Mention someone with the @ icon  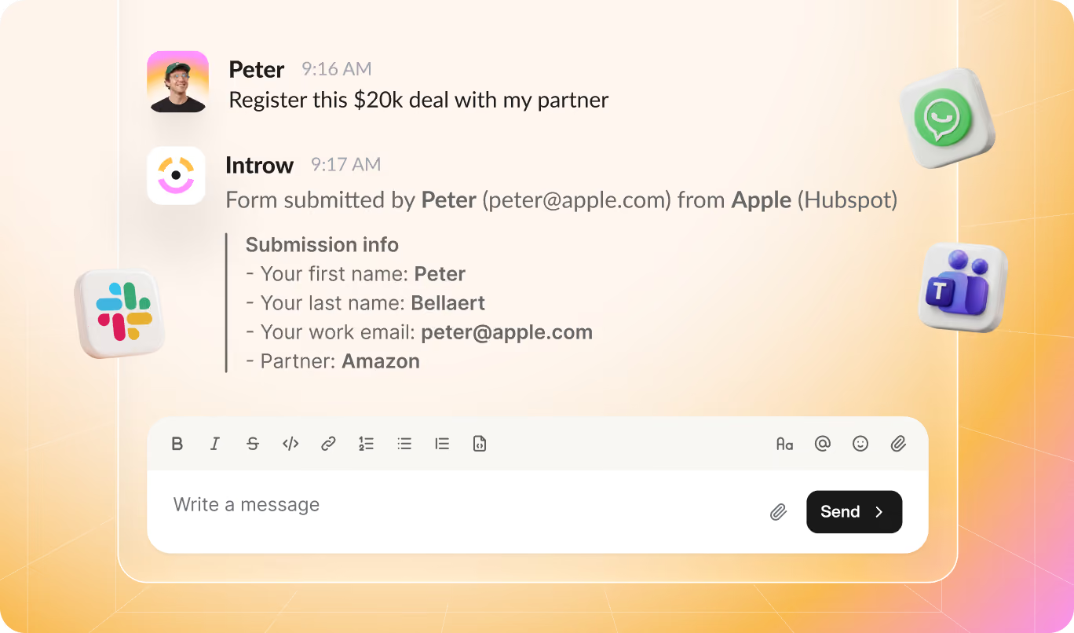[x=822, y=444]
